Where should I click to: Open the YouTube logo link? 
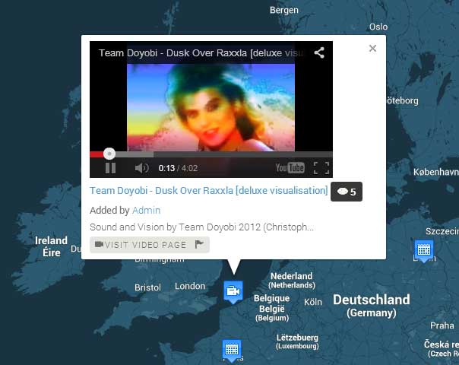coord(290,168)
